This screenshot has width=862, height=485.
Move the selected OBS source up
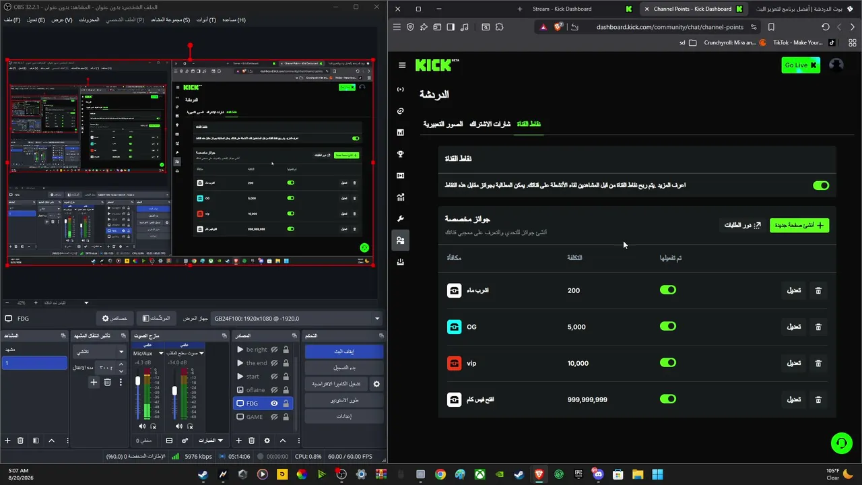(x=283, y=441)
